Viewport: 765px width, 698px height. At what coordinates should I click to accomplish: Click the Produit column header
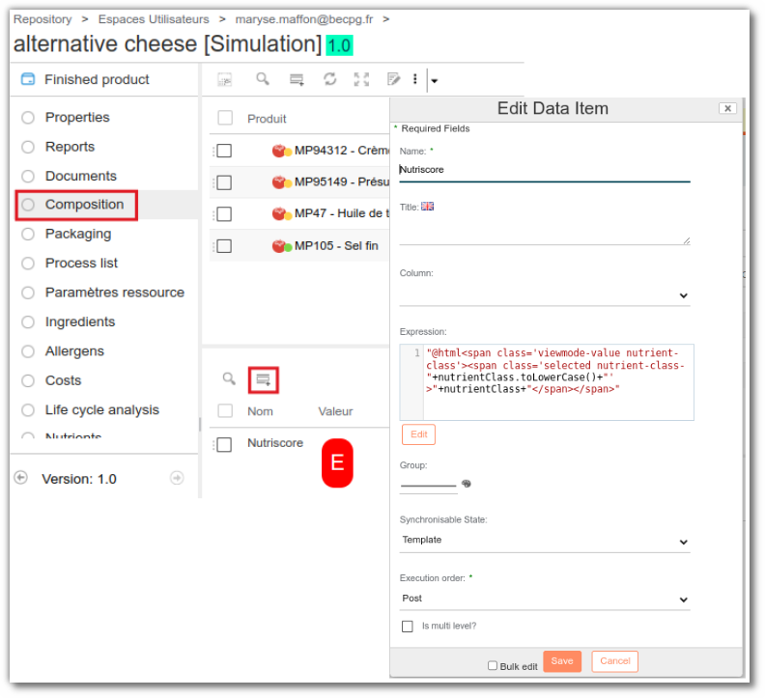click(267, 119)
